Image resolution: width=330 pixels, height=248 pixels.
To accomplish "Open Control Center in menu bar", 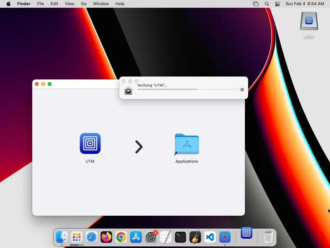I will click(277, 4).
